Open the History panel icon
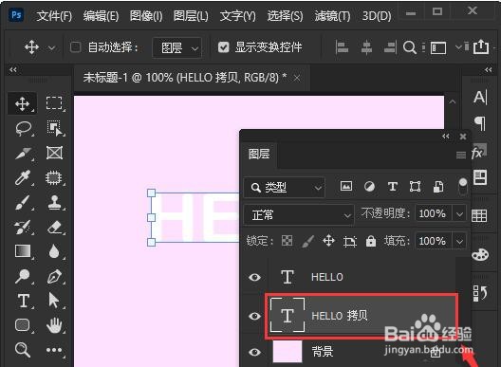The width and height of the screenshot is (501, 367). tap(480, 293)
